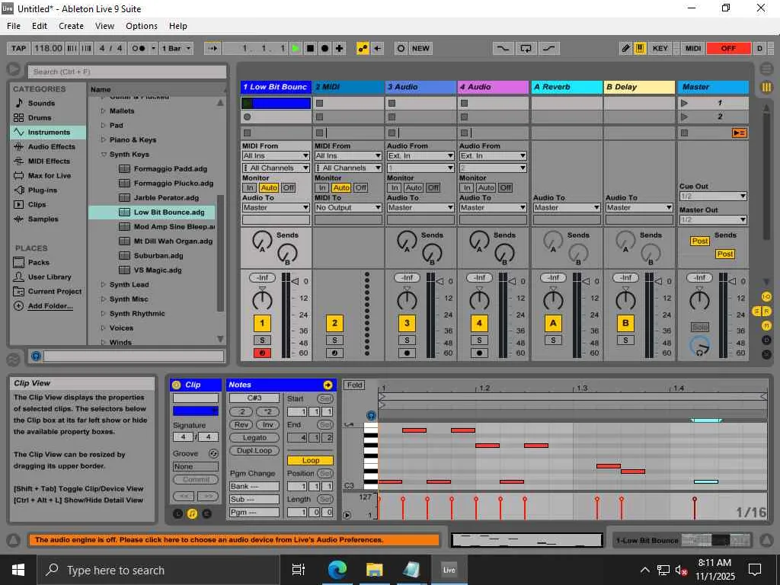The image size is (780, 585).
Task: Solo track 3 Audio
Action: click(407, 340)
